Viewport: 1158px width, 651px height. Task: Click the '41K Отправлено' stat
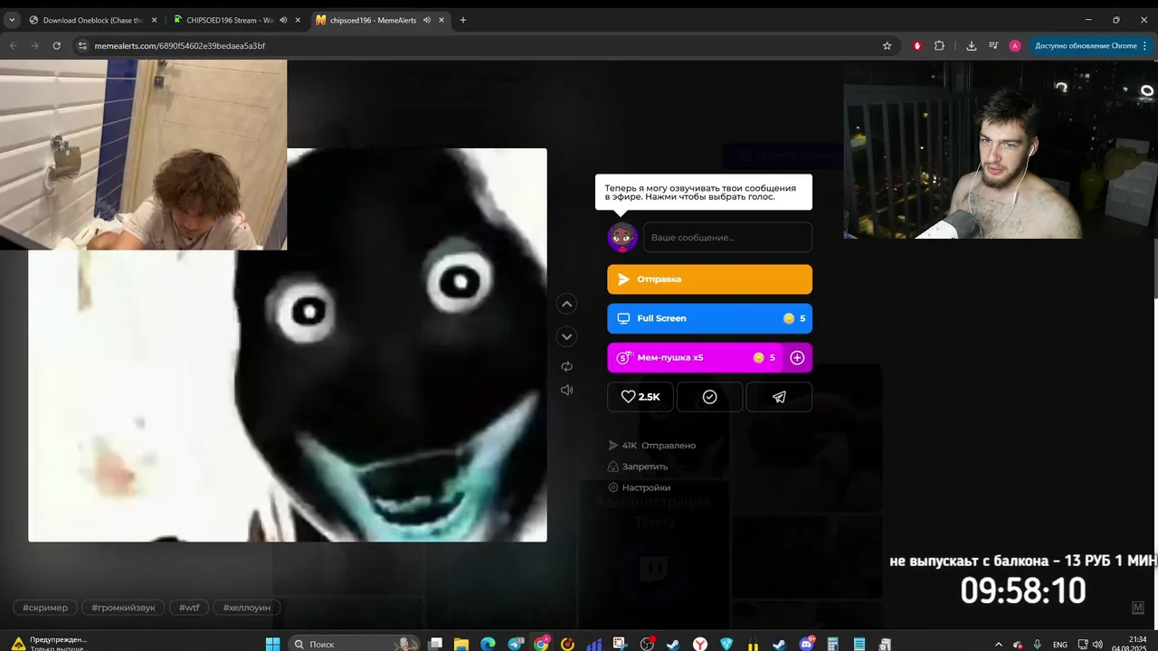(651, 445)
